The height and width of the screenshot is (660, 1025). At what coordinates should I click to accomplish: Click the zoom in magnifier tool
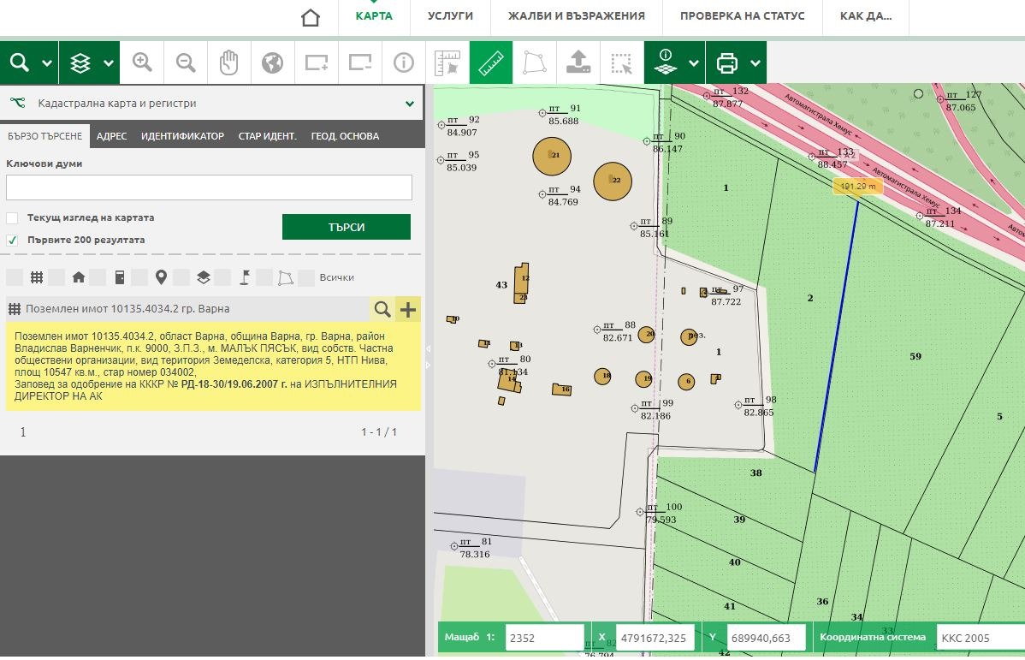(142, 62)
